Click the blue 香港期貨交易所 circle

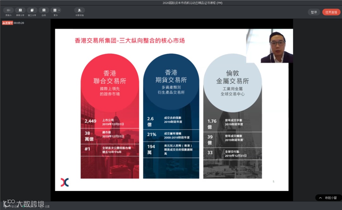[171, 82]
